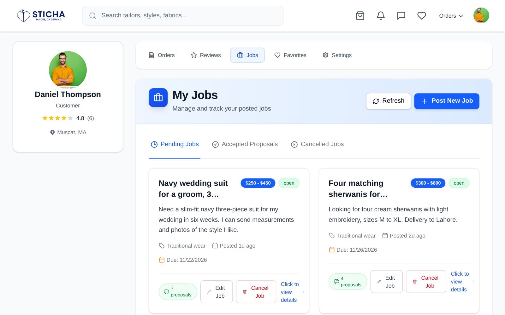Select the Jobs tab
This screenshot has width=505, height=315.
tap(247, 55)
